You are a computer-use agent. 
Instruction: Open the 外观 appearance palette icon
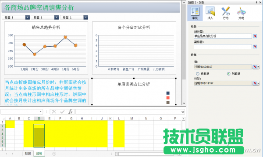pos(241,13)
